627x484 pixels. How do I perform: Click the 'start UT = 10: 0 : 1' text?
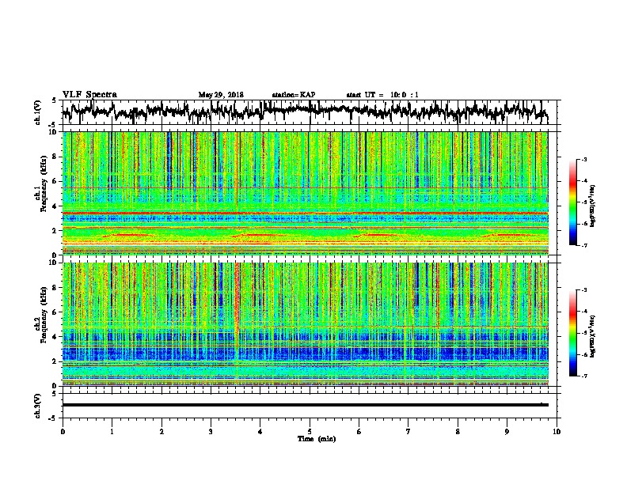[382, 95]
